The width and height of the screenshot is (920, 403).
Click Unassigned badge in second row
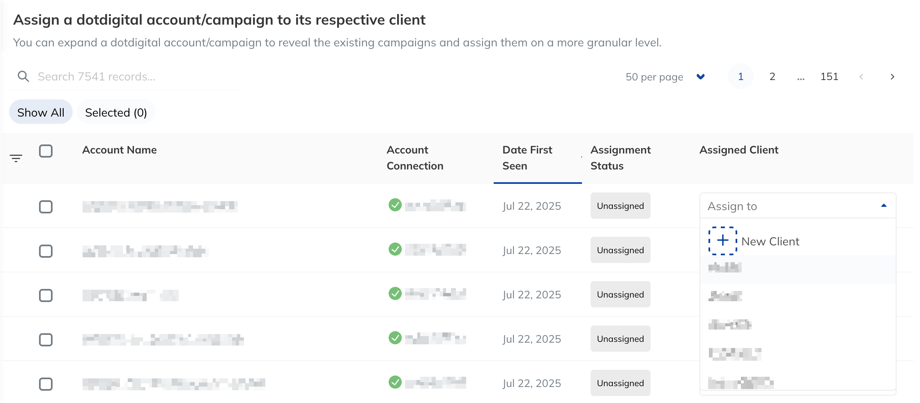pos(620,250)
